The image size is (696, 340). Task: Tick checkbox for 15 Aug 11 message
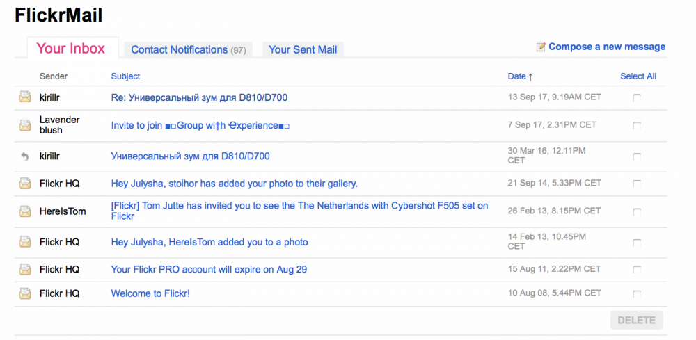(x=637, y=270)
